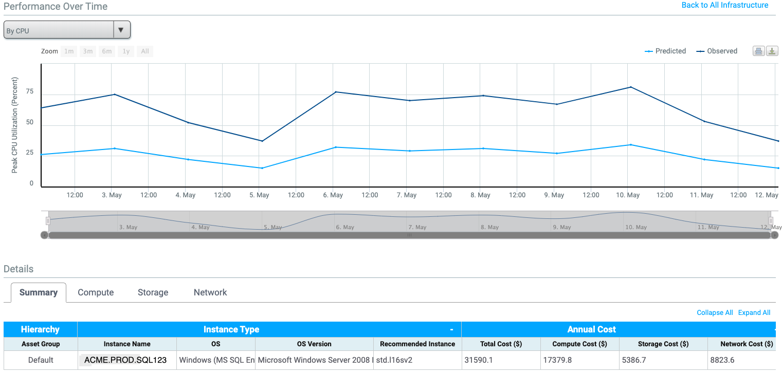Click the Collapse All link

[x=715, y=312]
